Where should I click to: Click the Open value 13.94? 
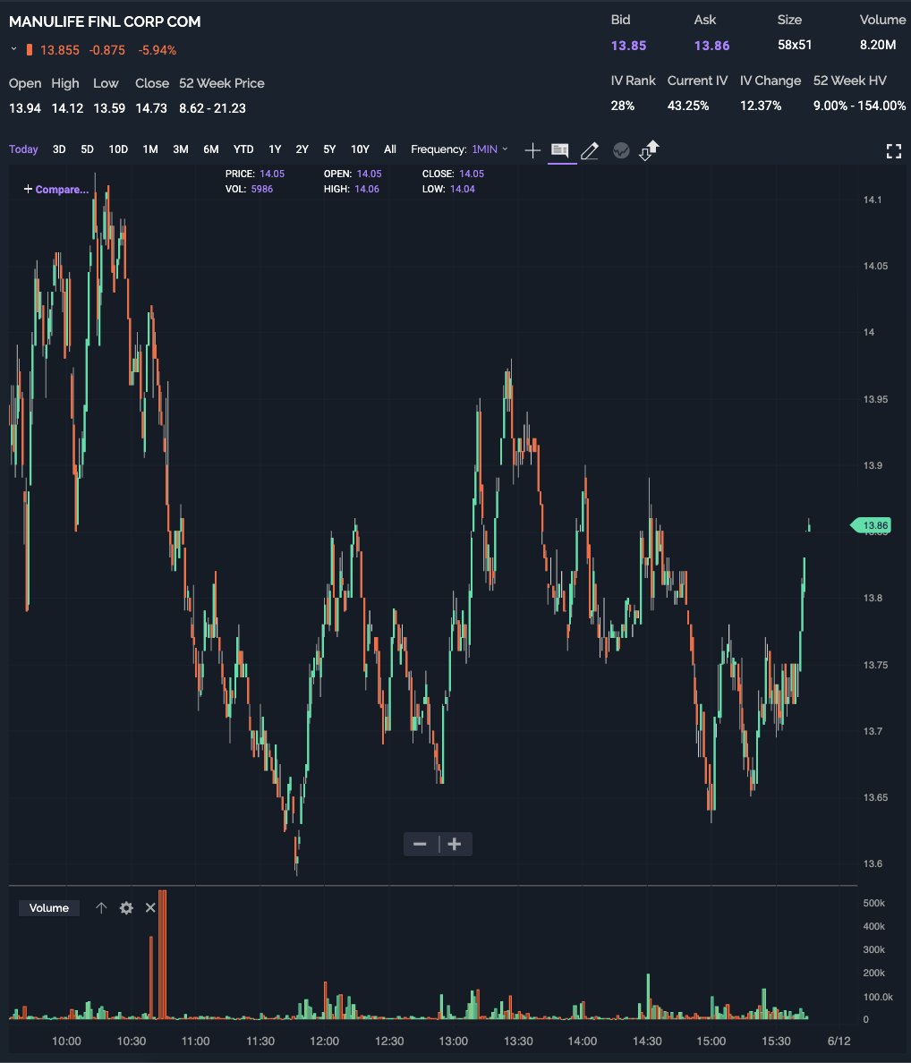tap(25, 107)
